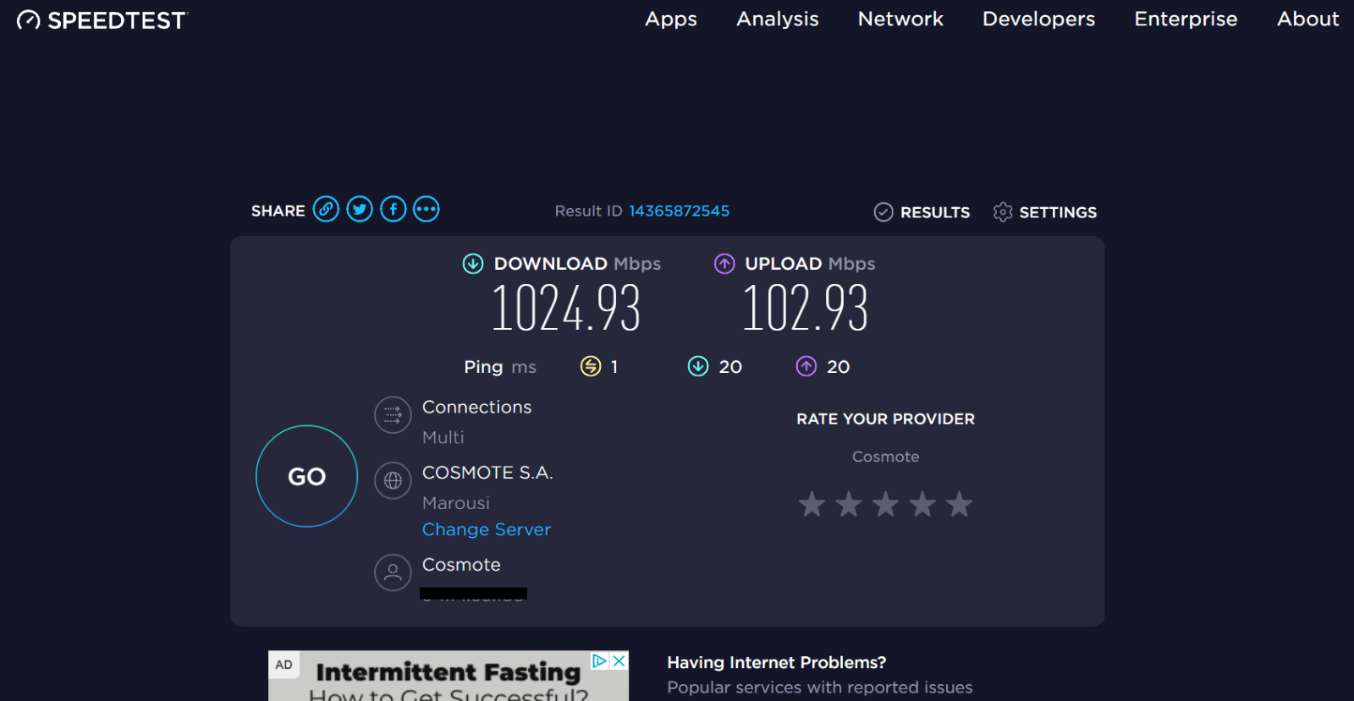Click the Speedtest logo
Screen dimensions: 1354x701
pos(102,19)
